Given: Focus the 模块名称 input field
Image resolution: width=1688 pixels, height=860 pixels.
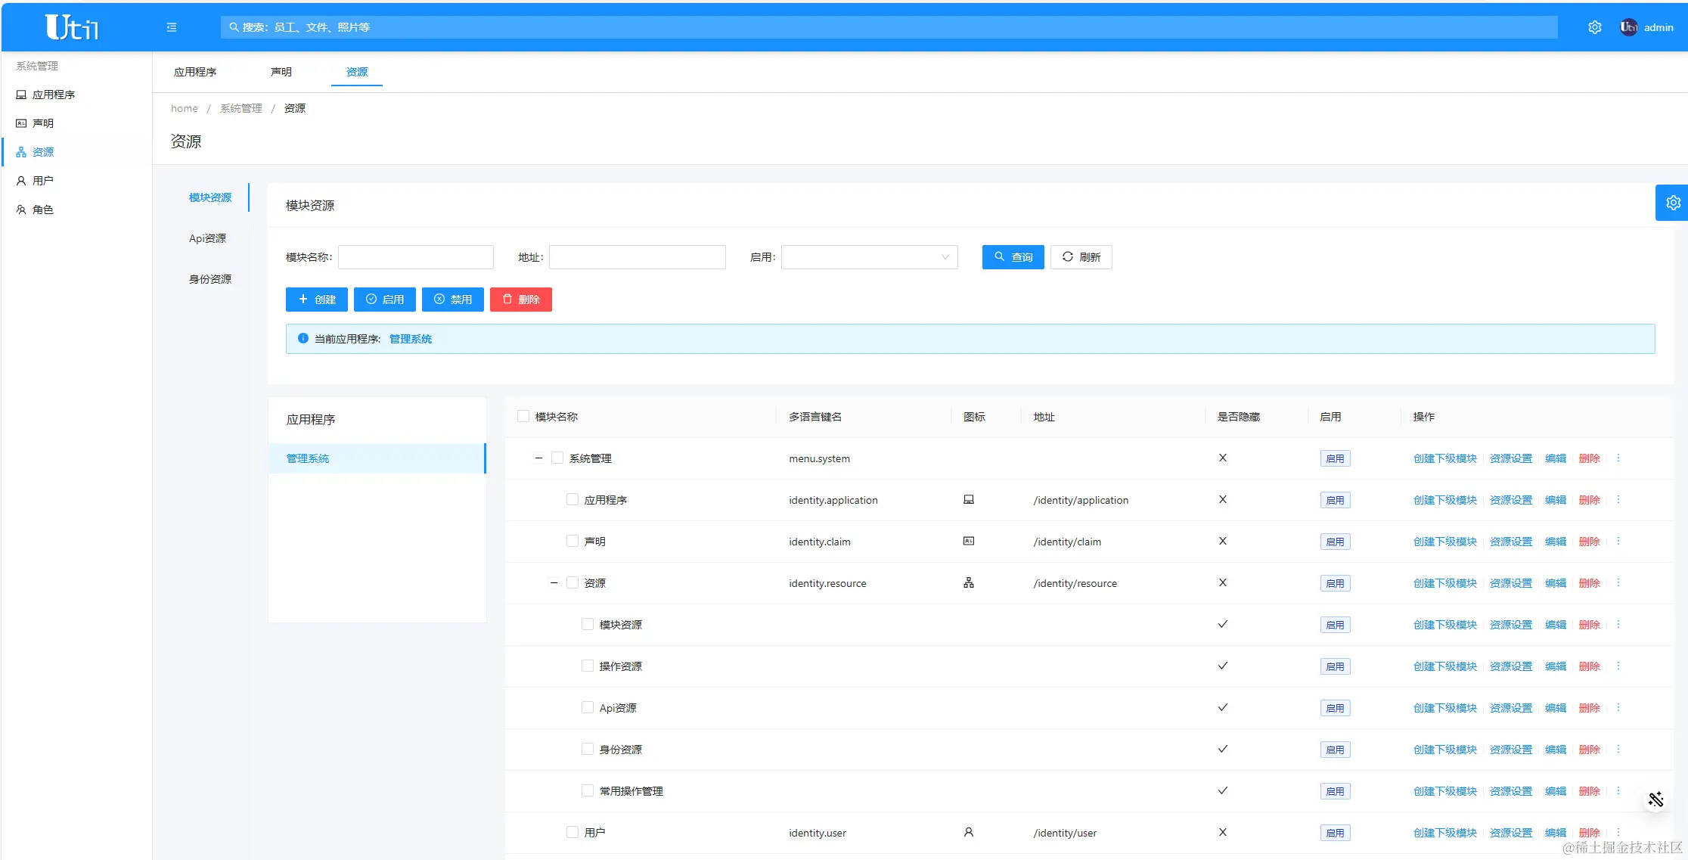Looking at the screenshot, I should pos(415,257).
